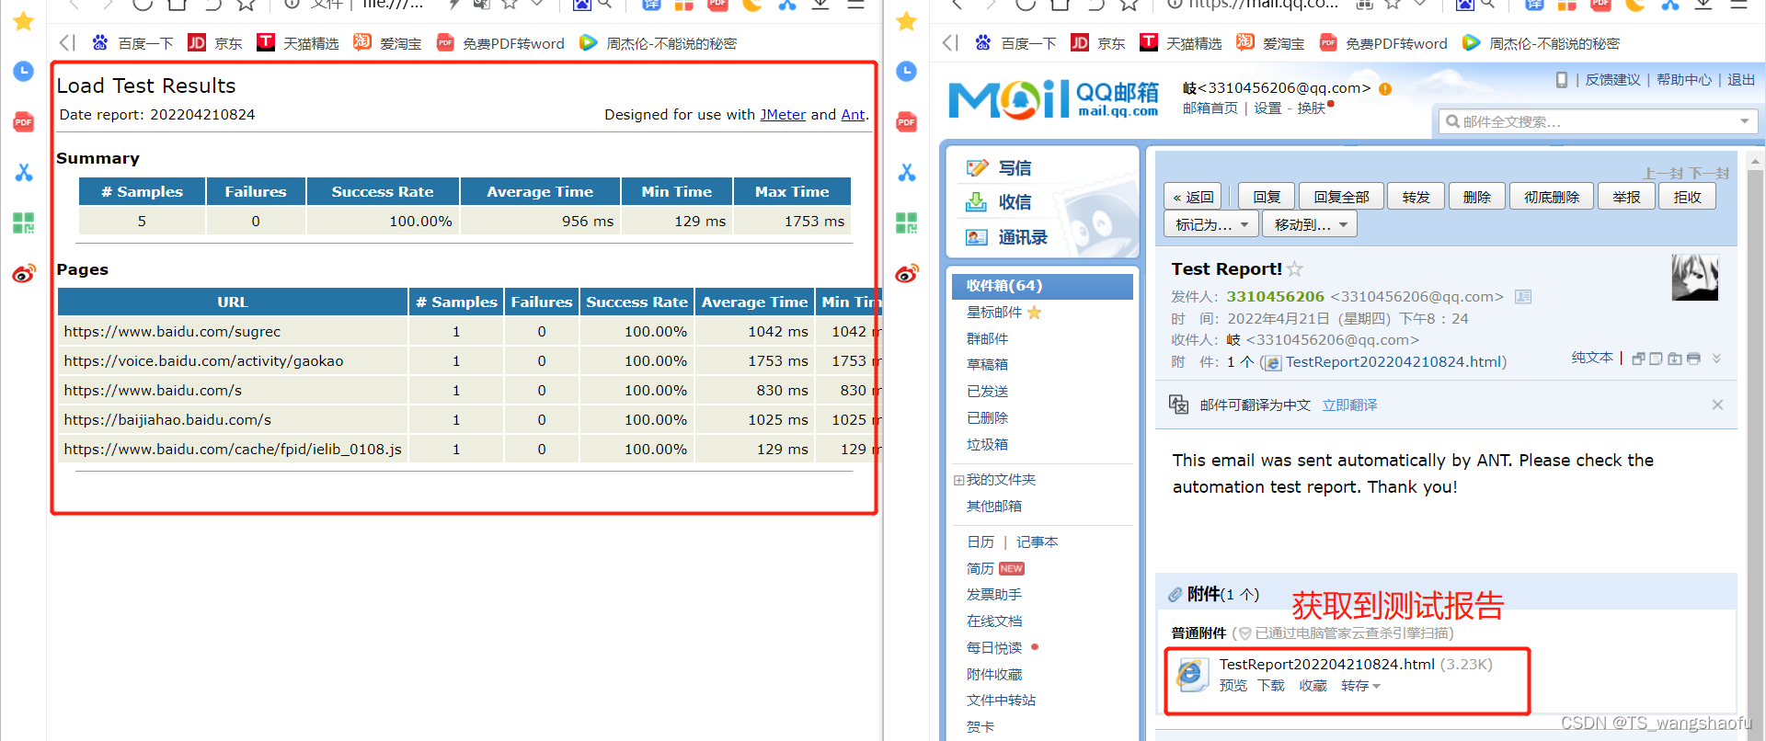
Task: Expand the 我的文件夹 tree
Action: point(958,480)
